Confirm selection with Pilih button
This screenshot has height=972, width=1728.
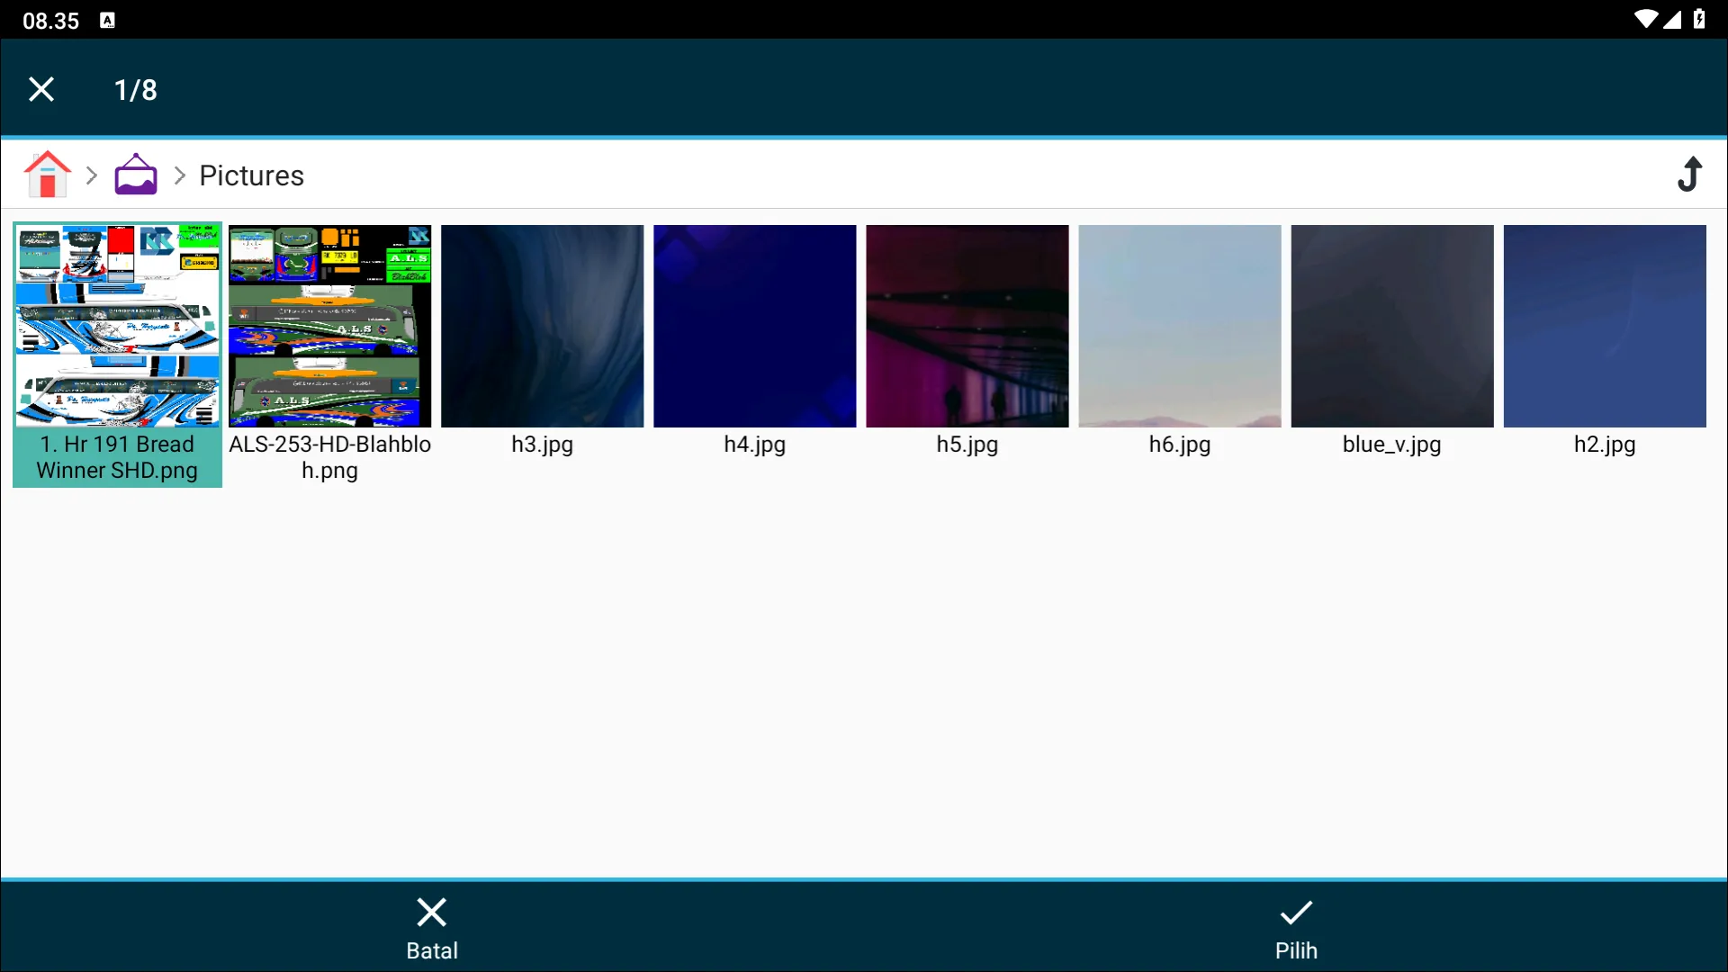pyautogui.click(x=1295, y=927)
